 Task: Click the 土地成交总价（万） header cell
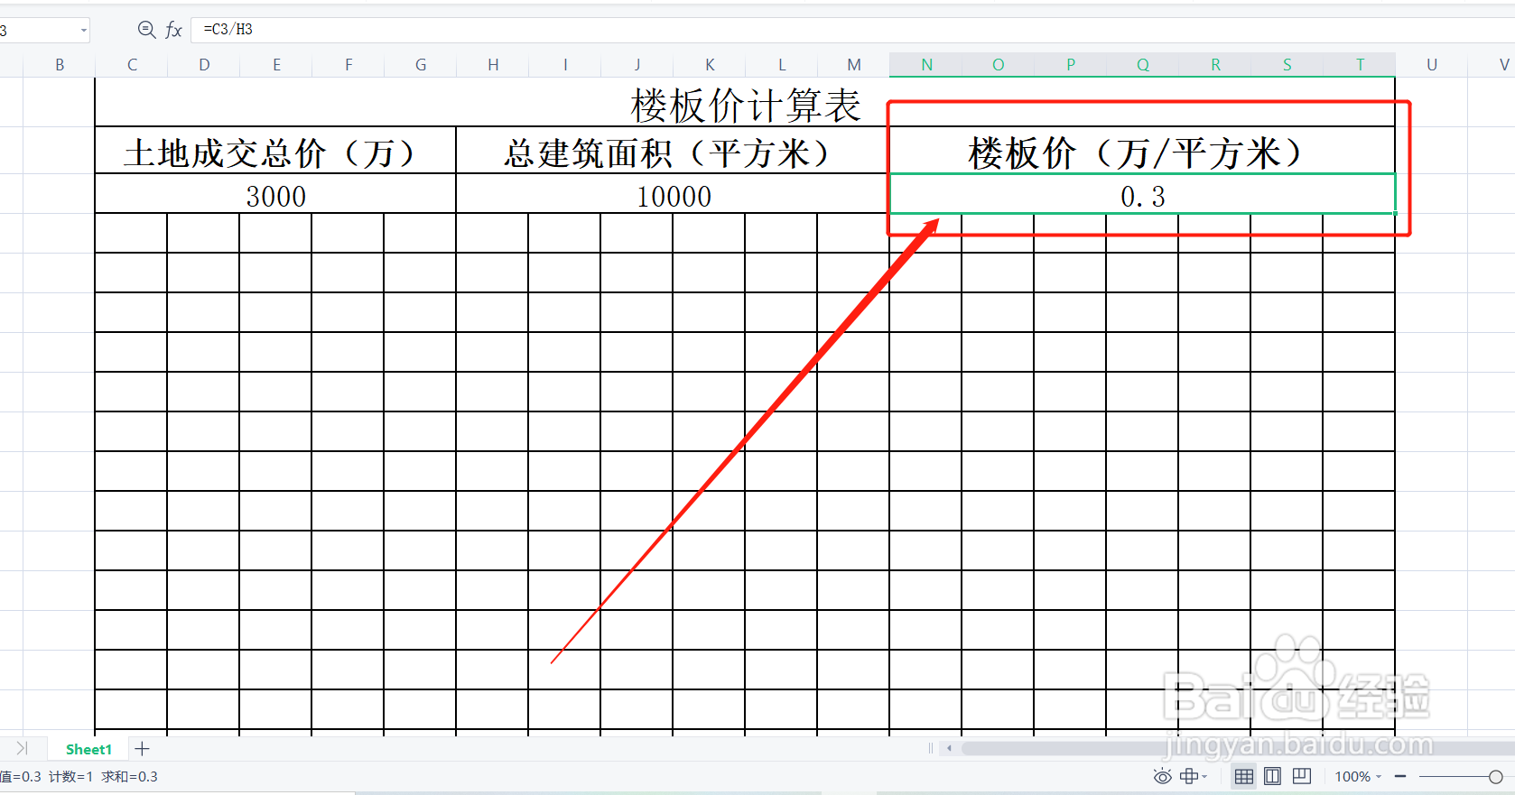click(275, 151)
